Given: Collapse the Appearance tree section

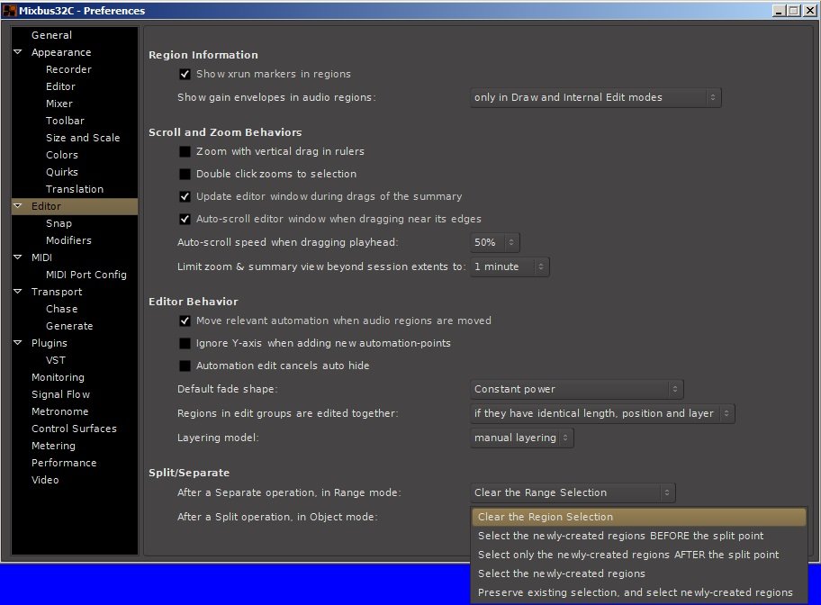Looking at the screenshot, I should [17, 52].
